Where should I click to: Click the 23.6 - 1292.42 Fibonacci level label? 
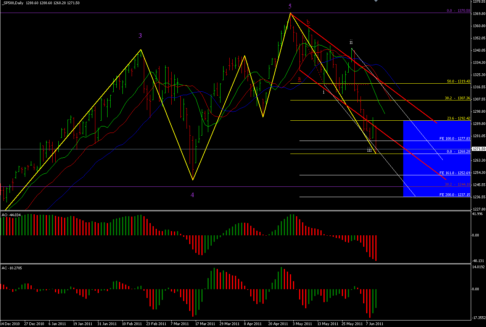458,118
